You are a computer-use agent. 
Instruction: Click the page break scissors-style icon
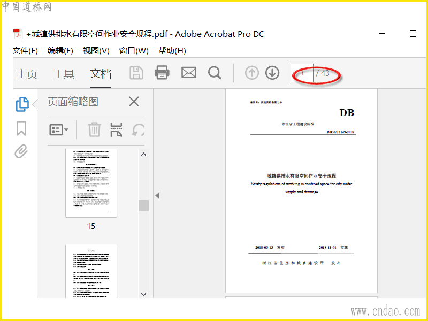coord(116,129)
